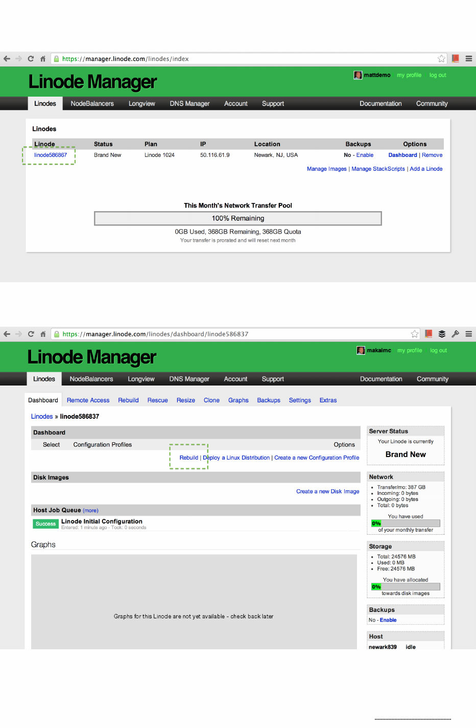
Task: Log out of mattdemo account
Action: pos(438,75)
